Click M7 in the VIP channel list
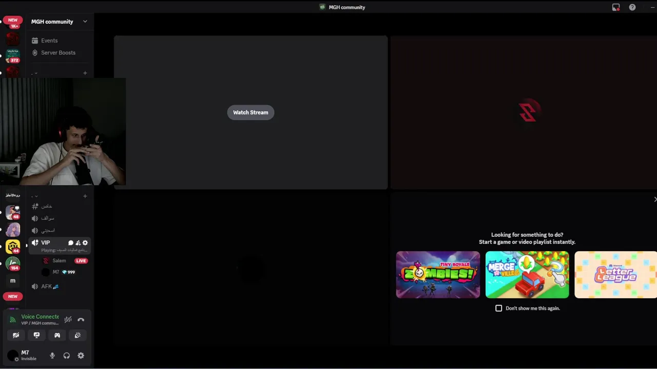Image resolution: width=657 pixels, height=369 pixels. tap(56, 272)
